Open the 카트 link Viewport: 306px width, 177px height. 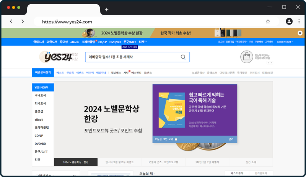point(251,42)
